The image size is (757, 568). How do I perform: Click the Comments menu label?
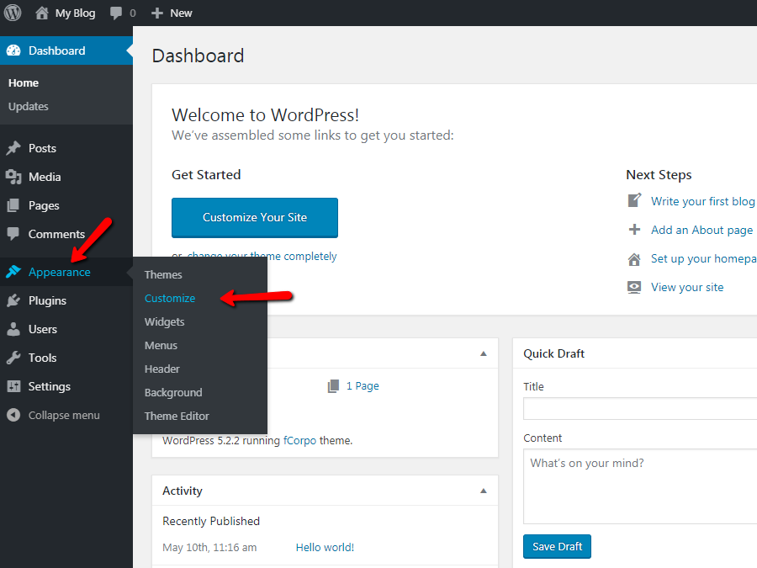coord(57,234)
